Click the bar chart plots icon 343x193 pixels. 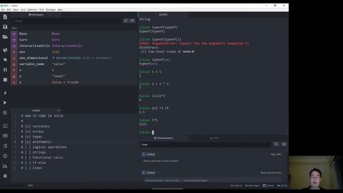click(x=5, y=166)
